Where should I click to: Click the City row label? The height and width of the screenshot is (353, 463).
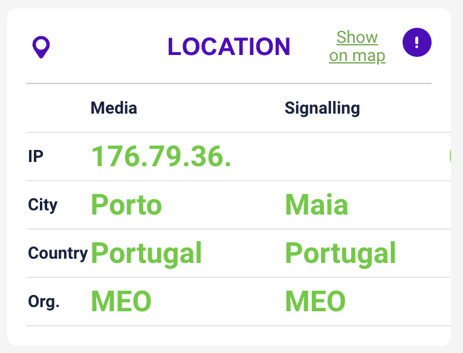[43, 205]
